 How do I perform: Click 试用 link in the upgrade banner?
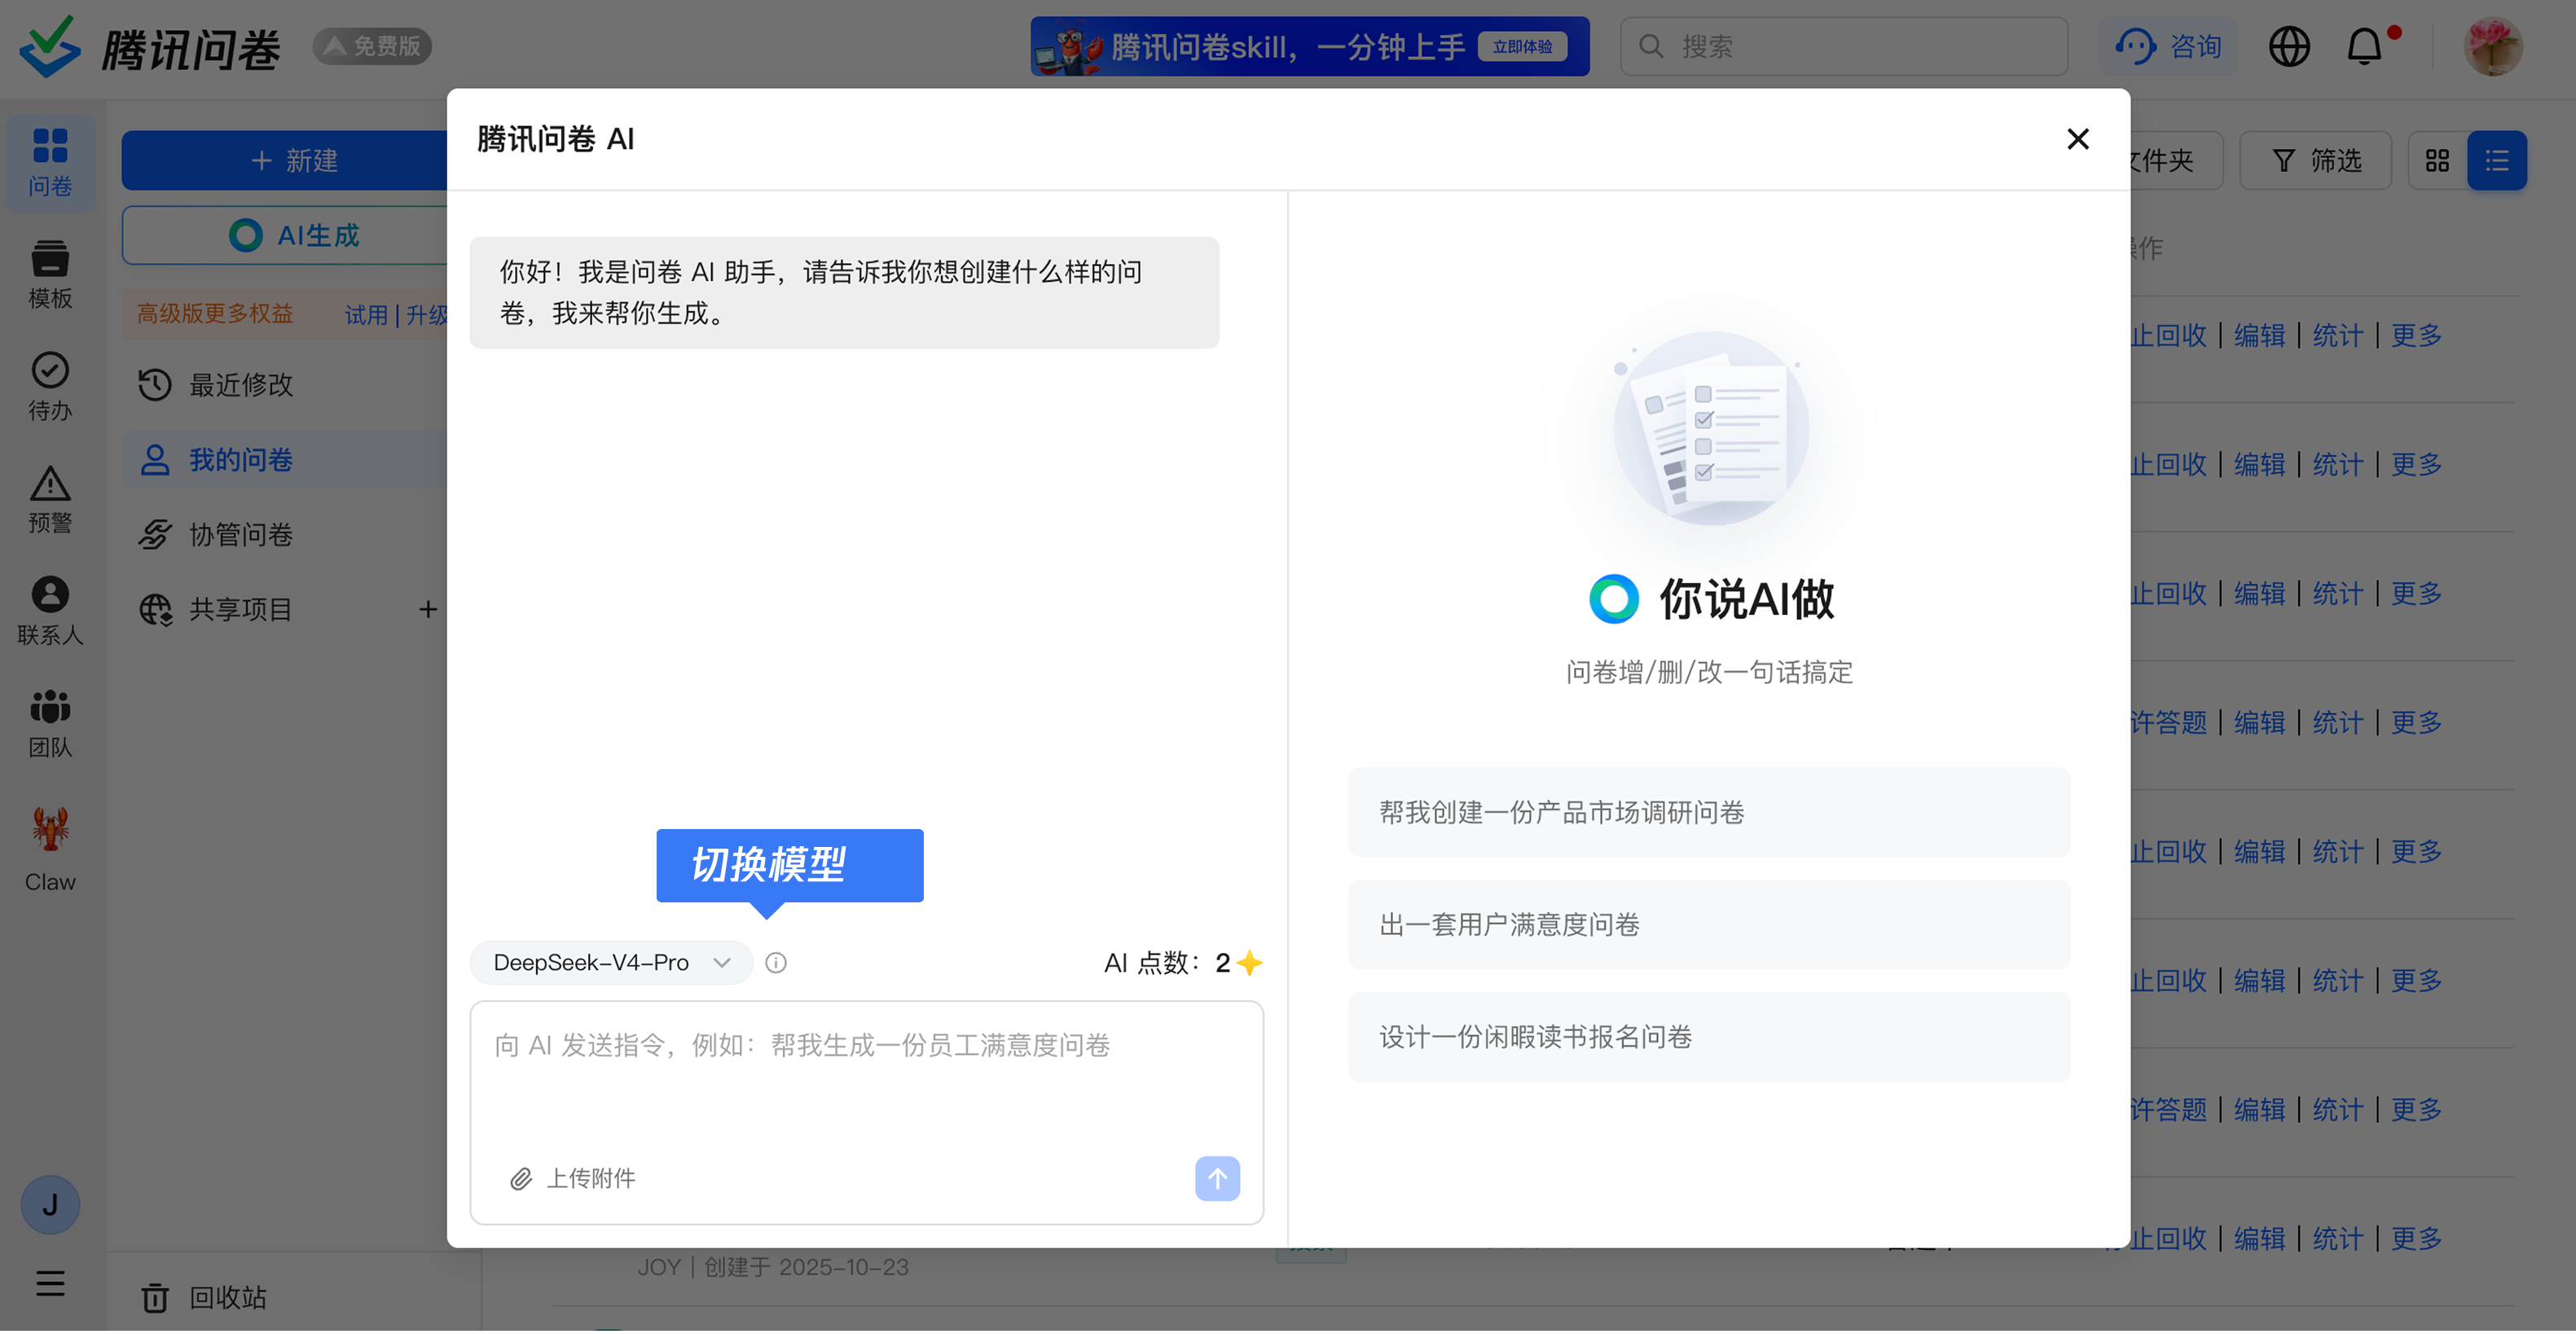pyautogui.click(x=365, y=315)
